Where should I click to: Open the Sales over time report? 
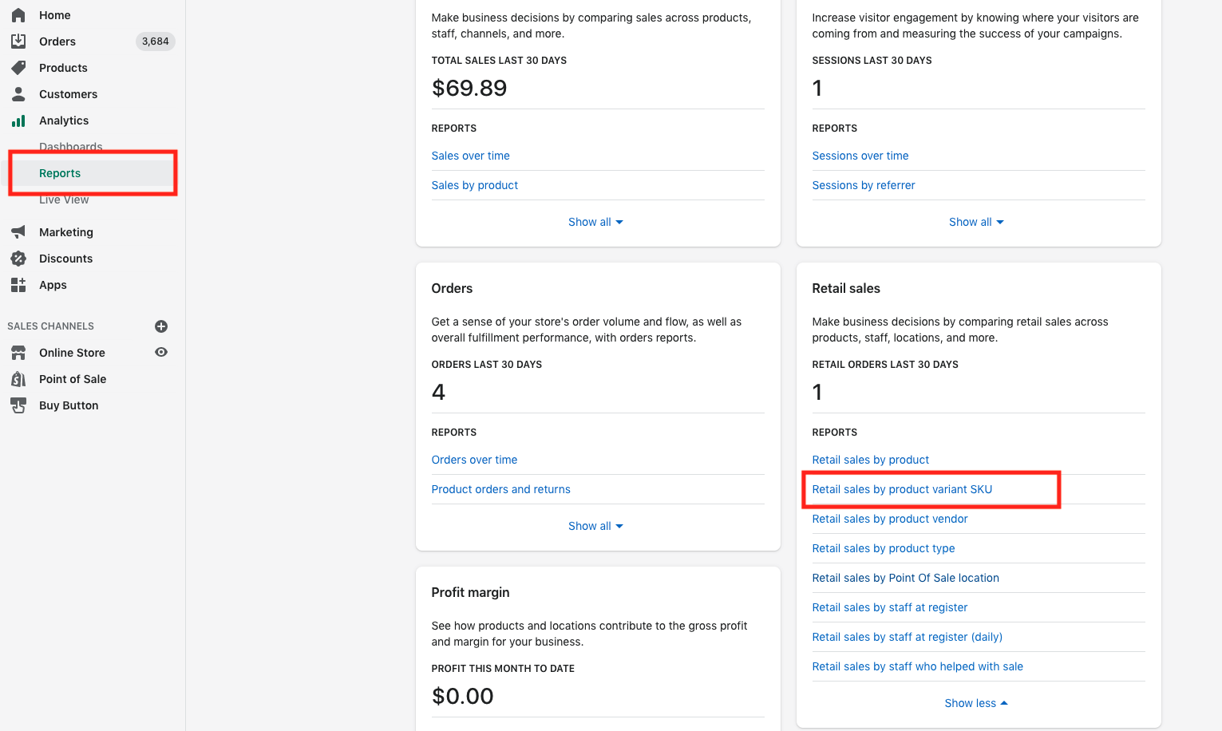(x=470, y=156)
